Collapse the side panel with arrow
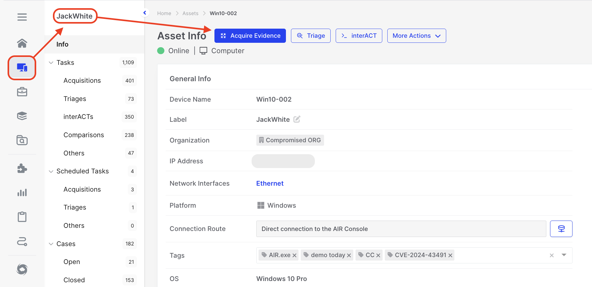The height and width of the screenshot is (287, 592). 145,13
